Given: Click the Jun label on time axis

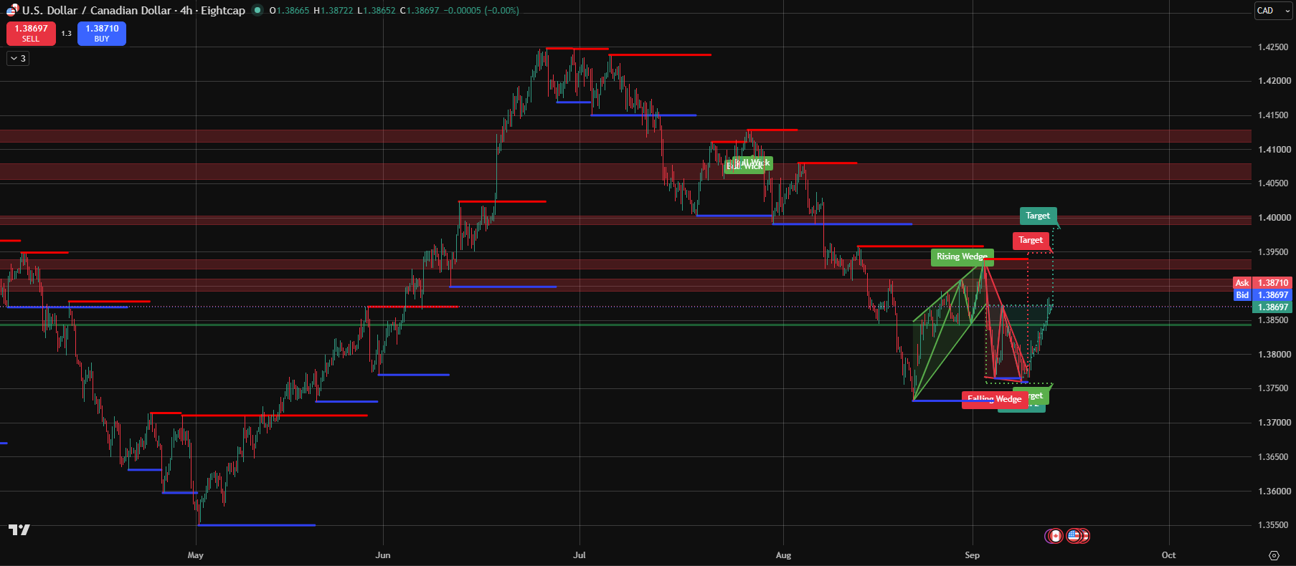Looking at the screenshot, I should 383,555.
